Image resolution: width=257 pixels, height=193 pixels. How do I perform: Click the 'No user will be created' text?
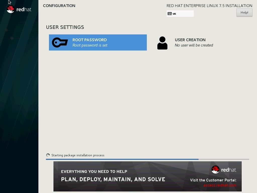coord(194,45)
